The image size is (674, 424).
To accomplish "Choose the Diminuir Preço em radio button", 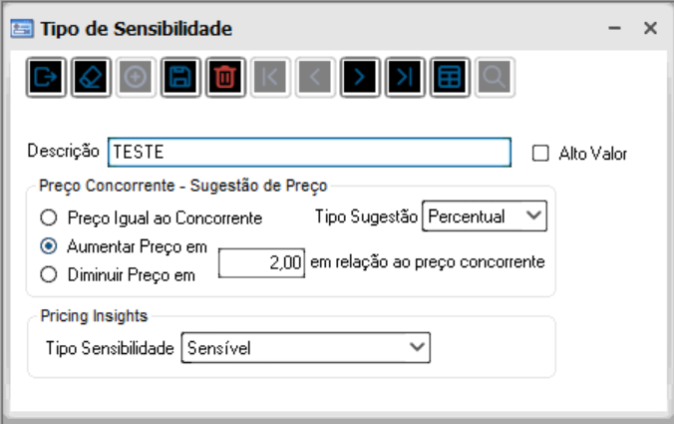I will pos(48,273).
